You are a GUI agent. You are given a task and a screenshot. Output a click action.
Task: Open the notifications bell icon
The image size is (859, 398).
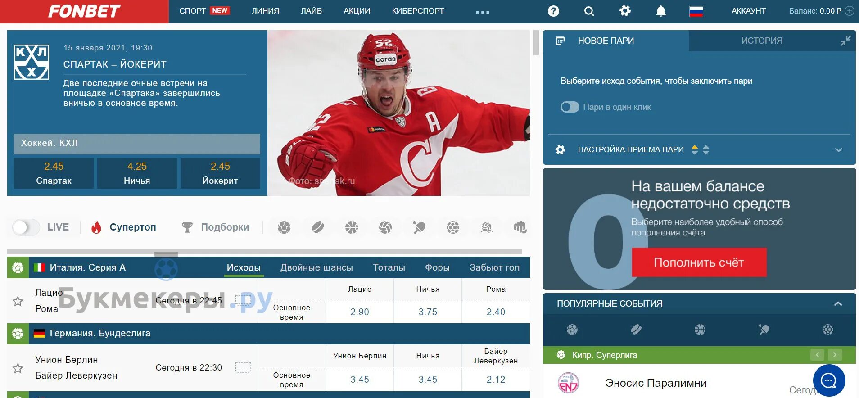pos(660,11)
